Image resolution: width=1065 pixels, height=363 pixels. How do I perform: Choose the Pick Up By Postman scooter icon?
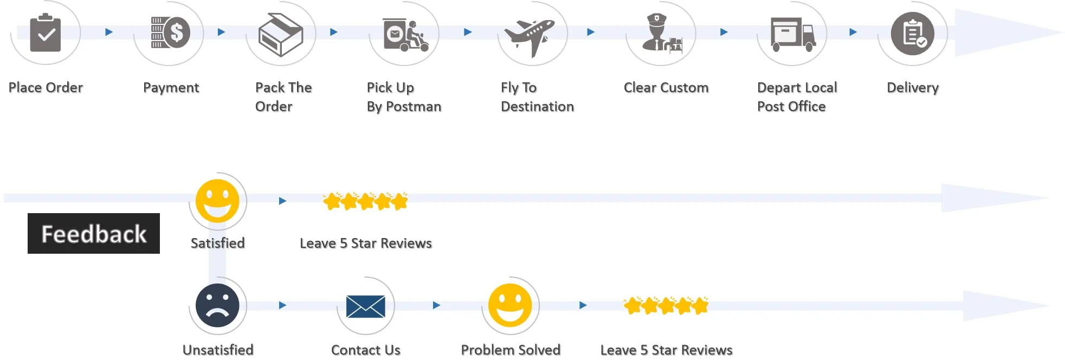tap(405, 35)
